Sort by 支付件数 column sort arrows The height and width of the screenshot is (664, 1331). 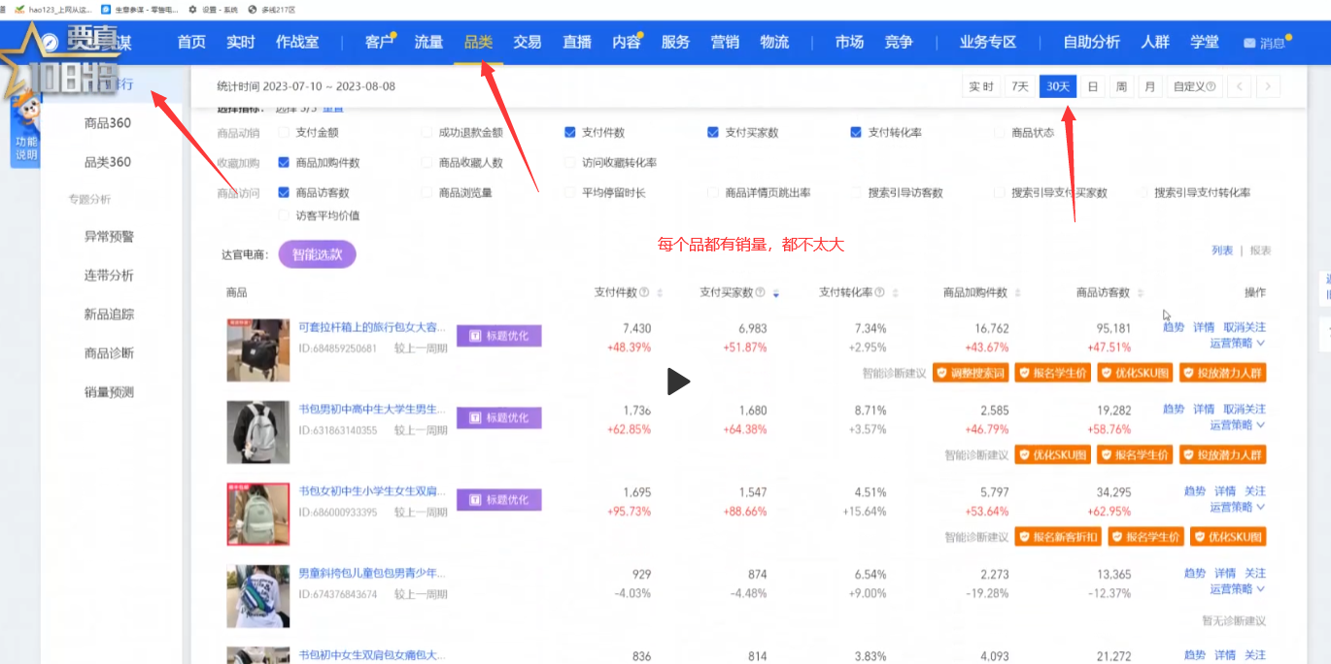click(x=660, y=293)
